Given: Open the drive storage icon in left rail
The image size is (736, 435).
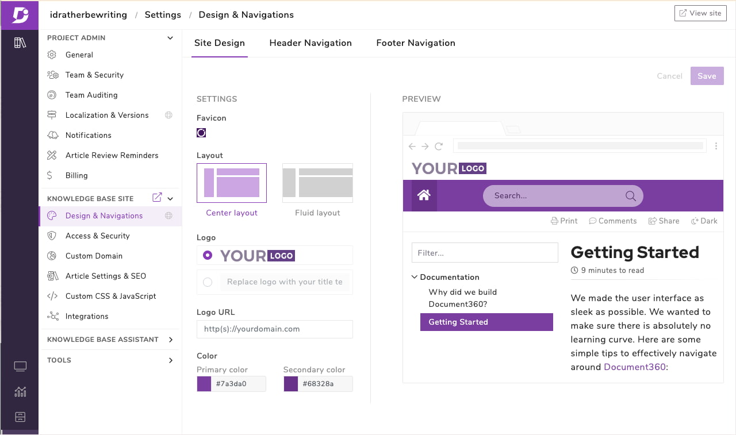Looking at the screenshot, I should point(20,417).
